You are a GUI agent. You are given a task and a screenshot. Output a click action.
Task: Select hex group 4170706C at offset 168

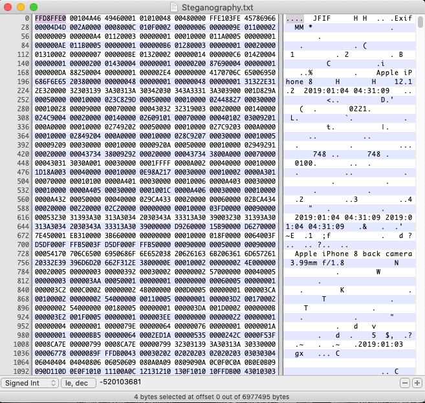coord(225,72)
